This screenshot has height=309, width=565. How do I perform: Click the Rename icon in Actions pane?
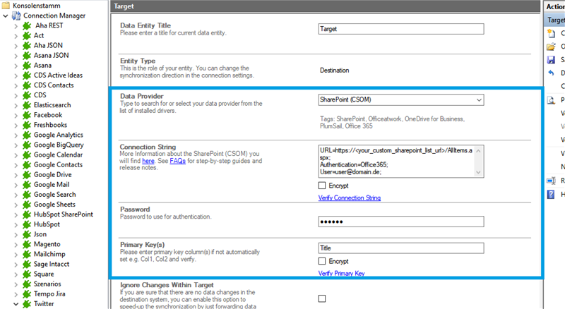click(552, 181)
